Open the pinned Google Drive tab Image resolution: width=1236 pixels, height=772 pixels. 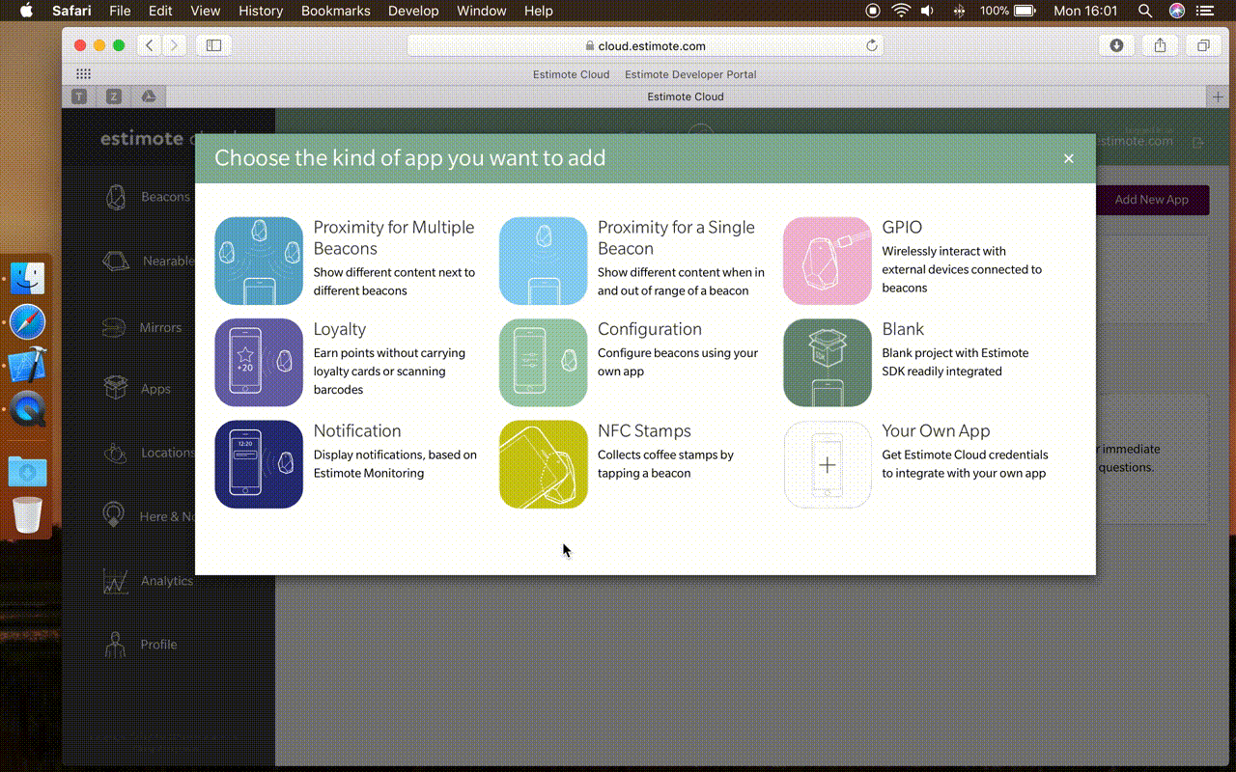click(149, 96)
